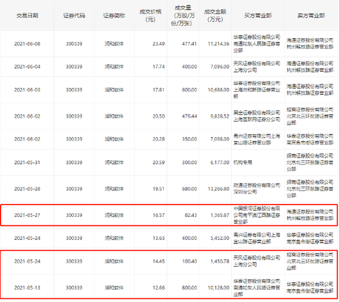Click the price value 17.74
The image size is (339, 302).
tap(158, 67)
